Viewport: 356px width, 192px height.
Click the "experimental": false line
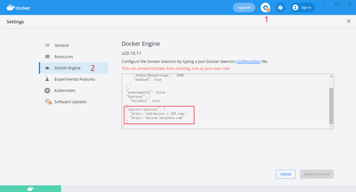pos(146,92)
